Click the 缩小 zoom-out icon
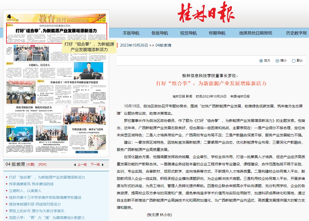The image size is (309, 221). tap(277, 61)
